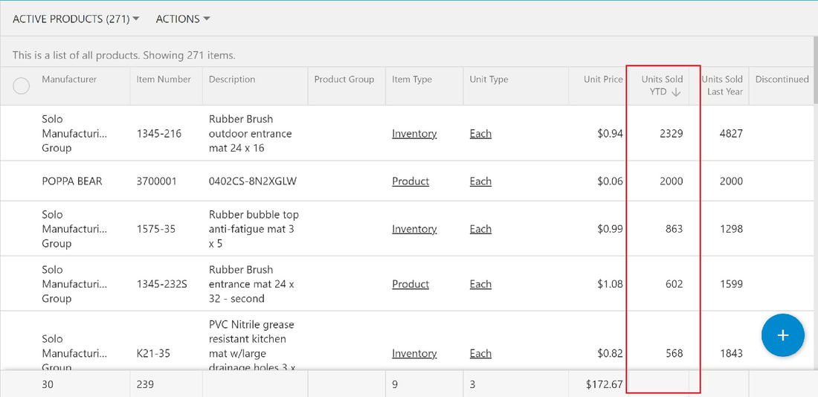Click the 4827 units sold last year value
Image resolution: width=818 pixels, height=397 pixels.
point(731,134)
